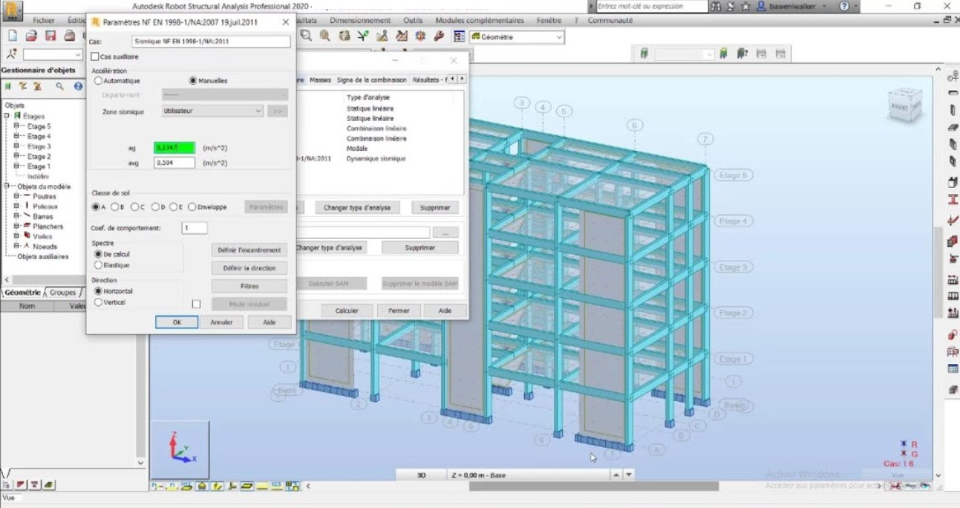Click Calculer in analysis dialog
The image size is (960, 508).
point(347,310)
